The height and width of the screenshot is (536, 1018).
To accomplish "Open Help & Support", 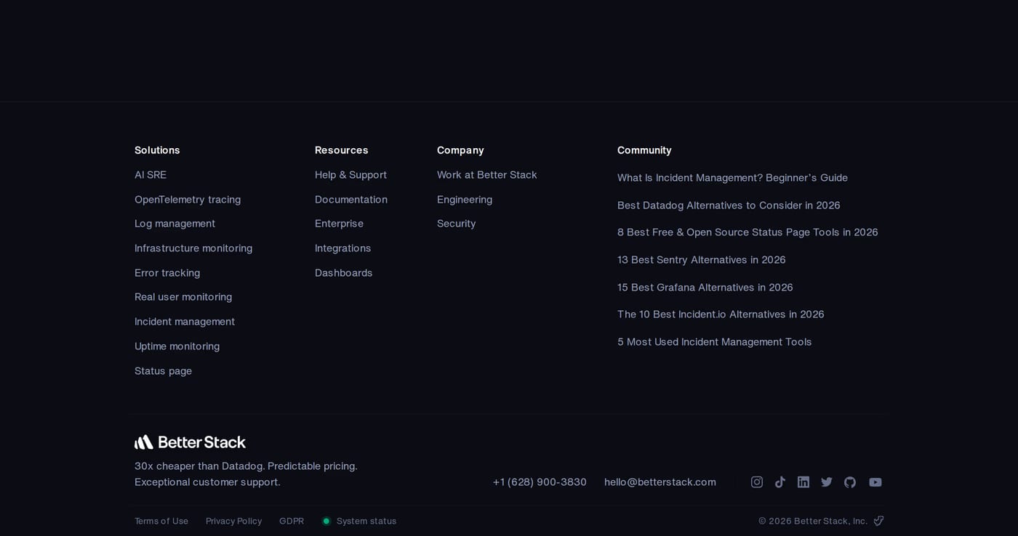I will 350,175.
